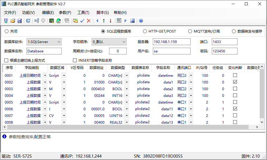Open 数据类型 dropdown arrow in row 0004
Screen dimensions: 267x160
(127, 95)
